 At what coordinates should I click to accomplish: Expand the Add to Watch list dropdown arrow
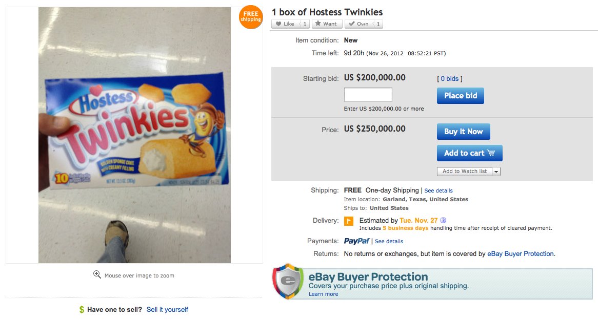[x=496, y=172]
